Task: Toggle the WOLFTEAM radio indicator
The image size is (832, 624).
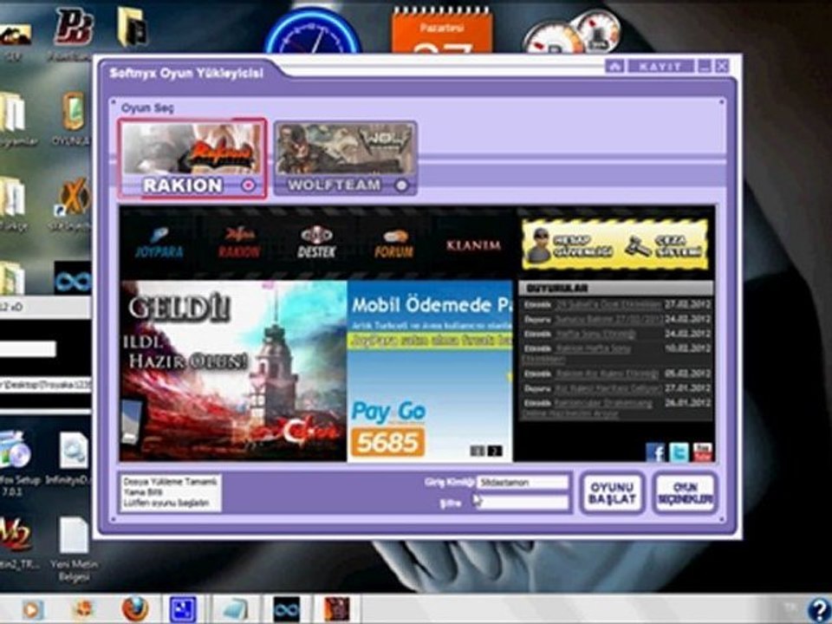Action: tap(401, 185)
